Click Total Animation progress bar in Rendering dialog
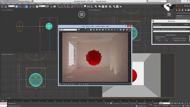The height and width of the screenshot is (107, 190). coord(171,27)
